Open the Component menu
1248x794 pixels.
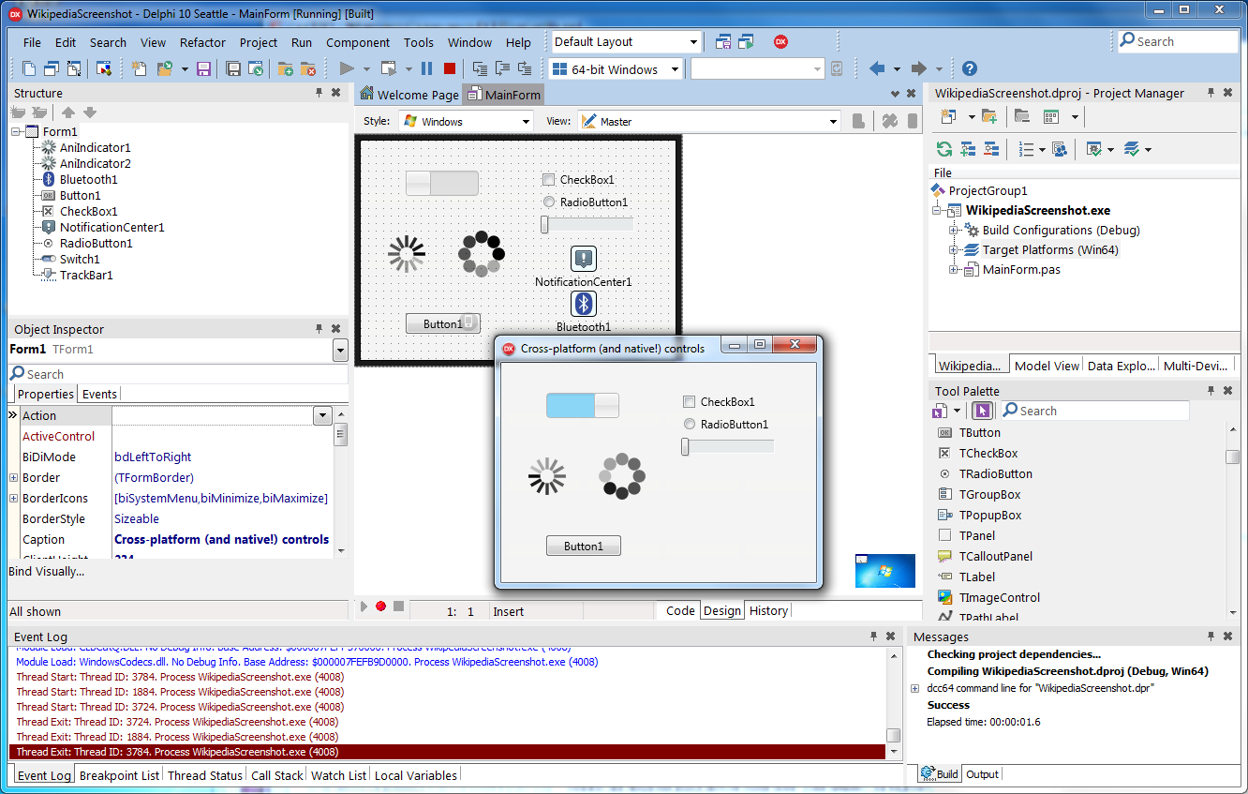(358, 42)
